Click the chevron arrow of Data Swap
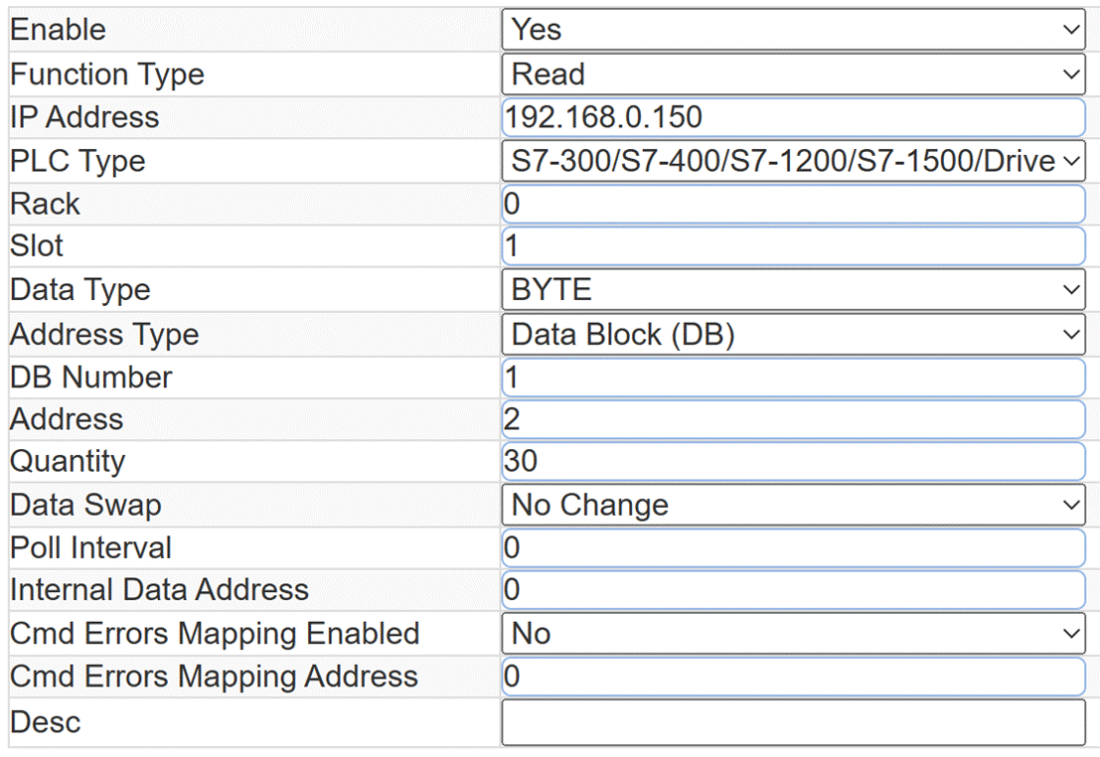 point(1070,505)
